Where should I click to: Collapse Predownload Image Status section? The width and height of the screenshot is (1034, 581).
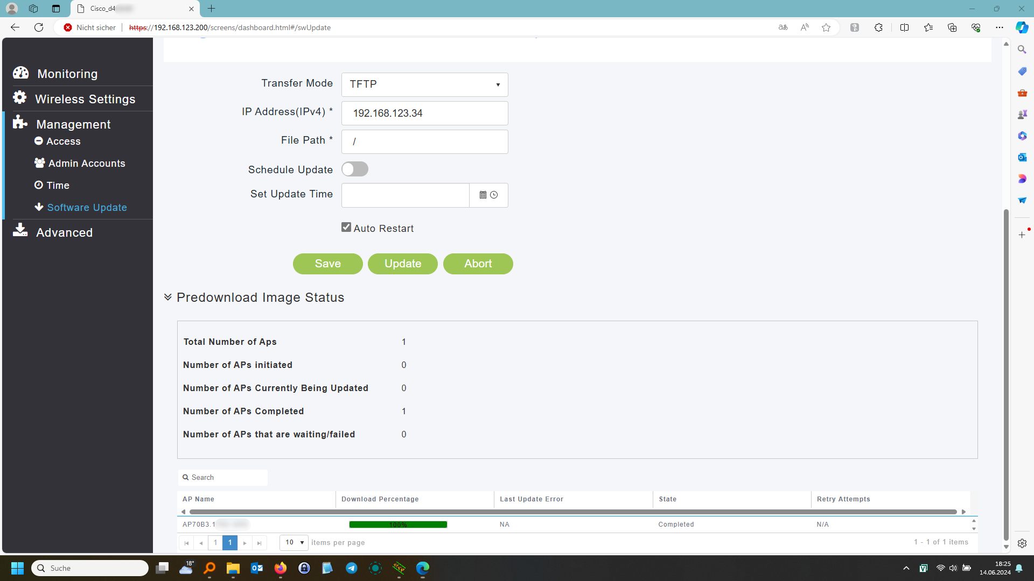pos(168,297)
